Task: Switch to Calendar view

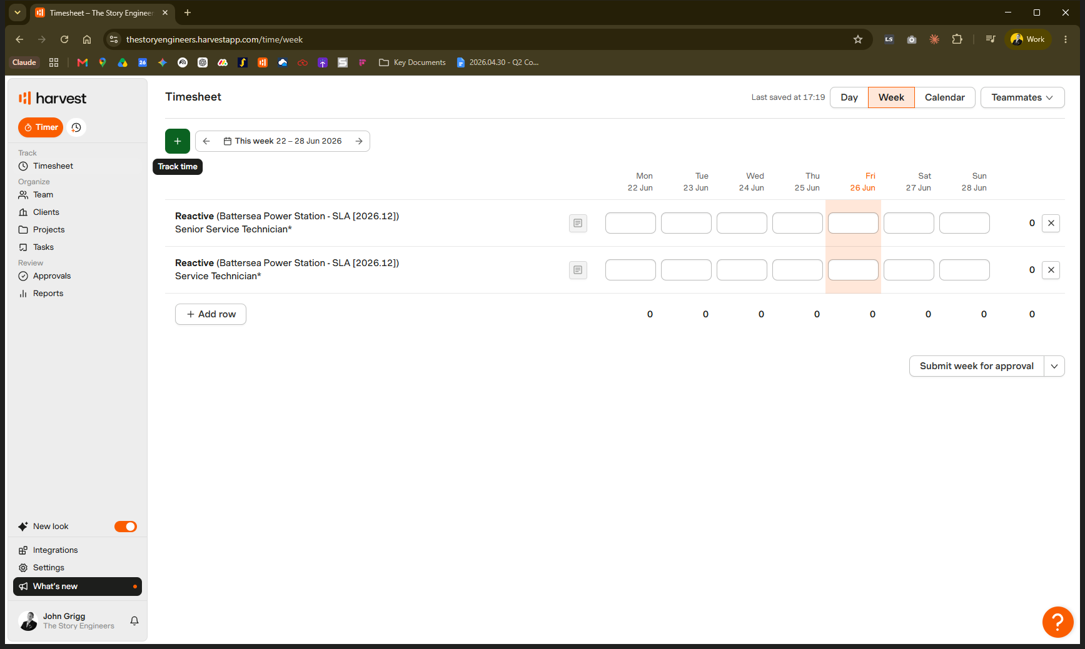Action: coord(944,97)
